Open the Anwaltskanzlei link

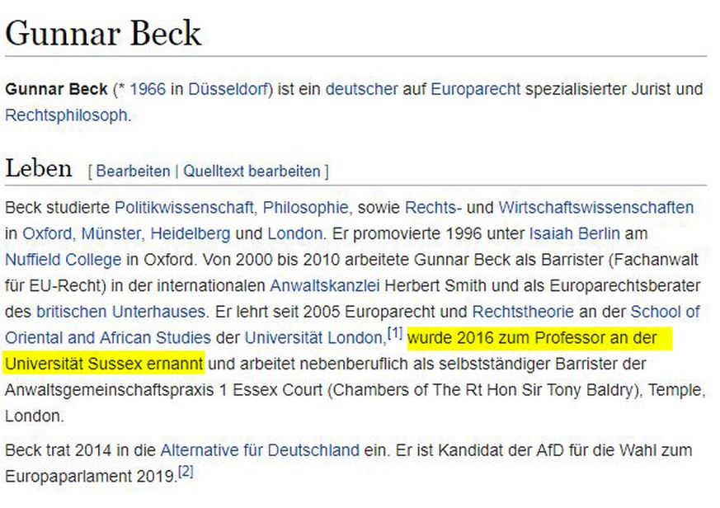point(325,285)
